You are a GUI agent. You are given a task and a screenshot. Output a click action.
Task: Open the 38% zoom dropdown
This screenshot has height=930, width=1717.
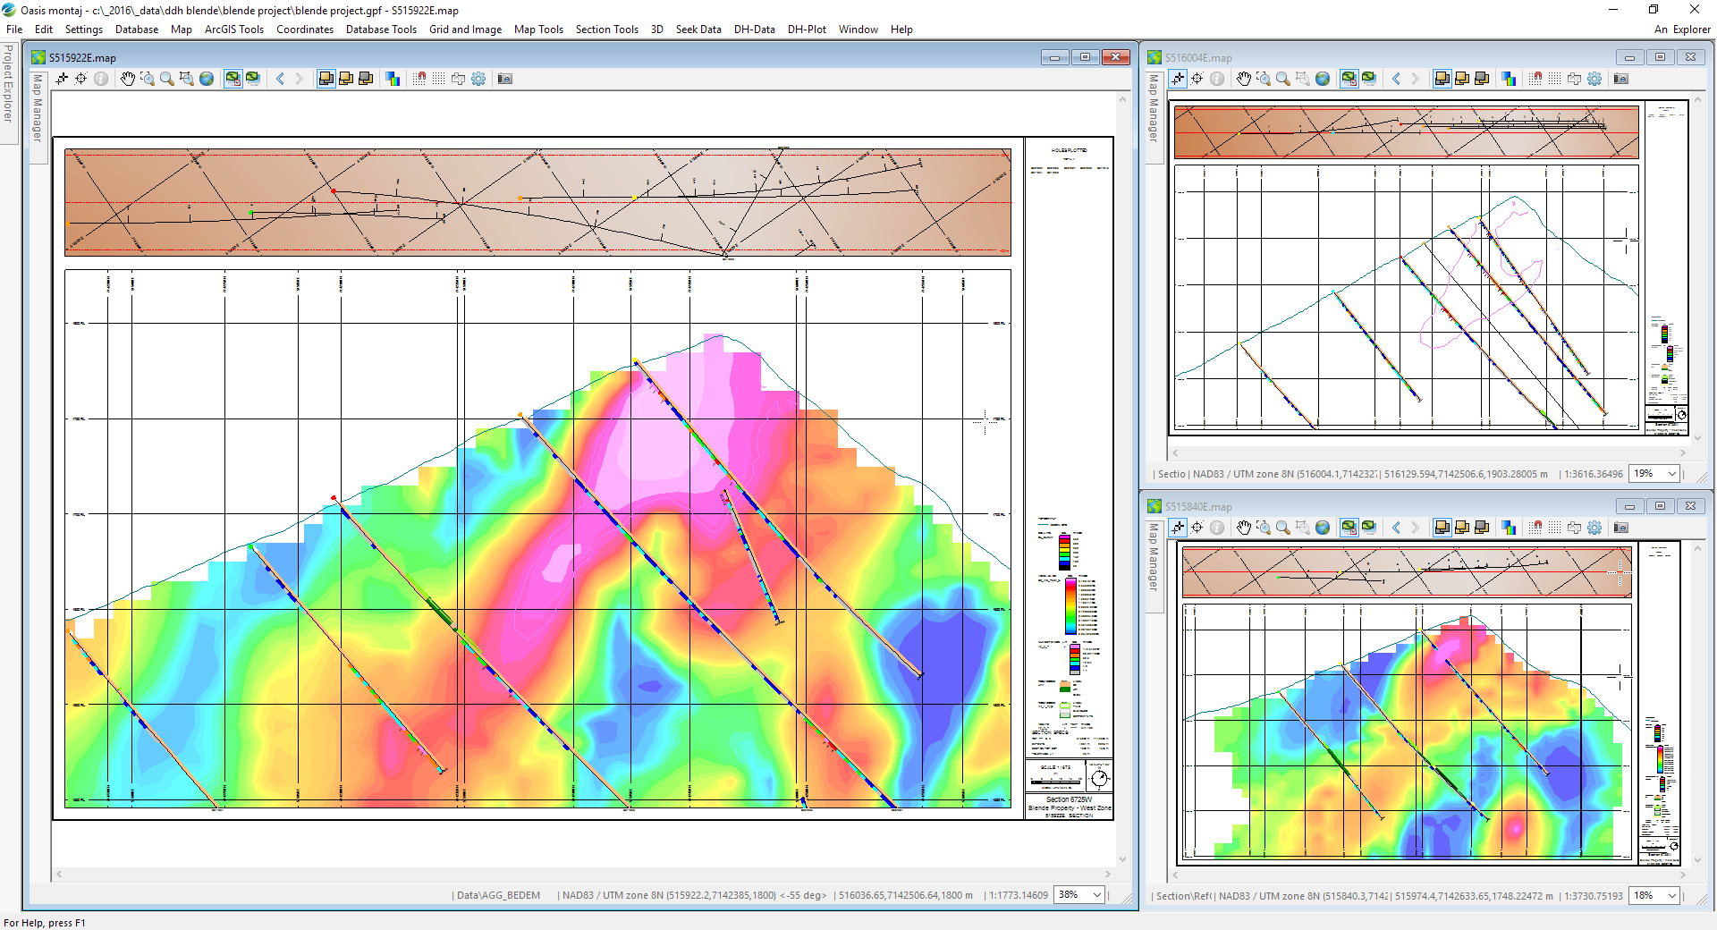click(x=1096, y=895)
